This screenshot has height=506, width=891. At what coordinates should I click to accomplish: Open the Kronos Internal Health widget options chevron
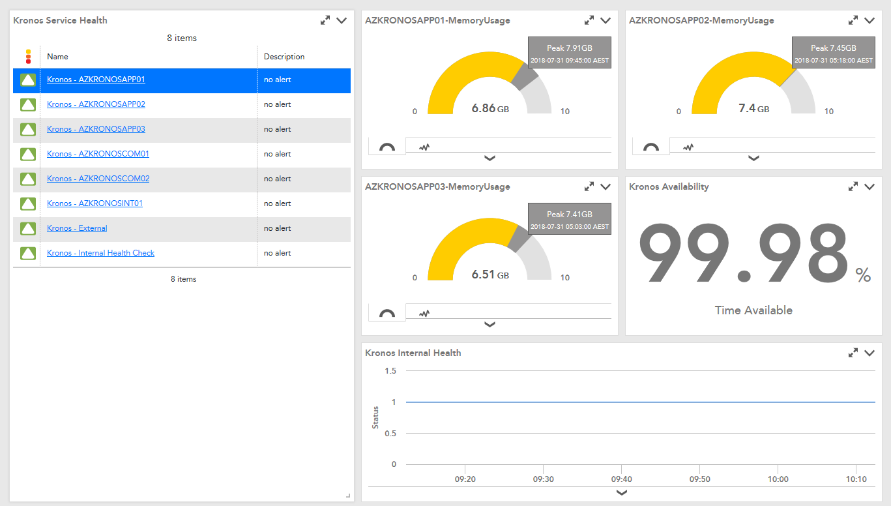tap(869, 353)
